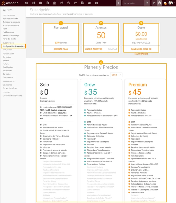Open Contactos customization settings
176x203 pixels.
7,57
